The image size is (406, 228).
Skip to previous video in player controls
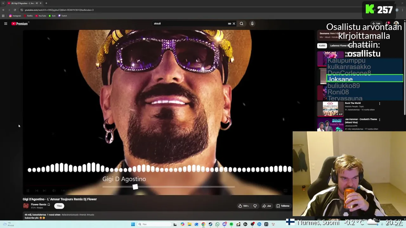click(x=36, y=191)
